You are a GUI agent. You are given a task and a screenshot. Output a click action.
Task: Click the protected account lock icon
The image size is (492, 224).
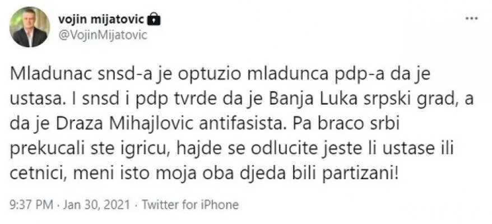tap(155, 20)
